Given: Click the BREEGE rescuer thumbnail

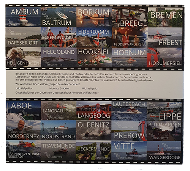Looking at the screenshot, I should click(130, 18).
